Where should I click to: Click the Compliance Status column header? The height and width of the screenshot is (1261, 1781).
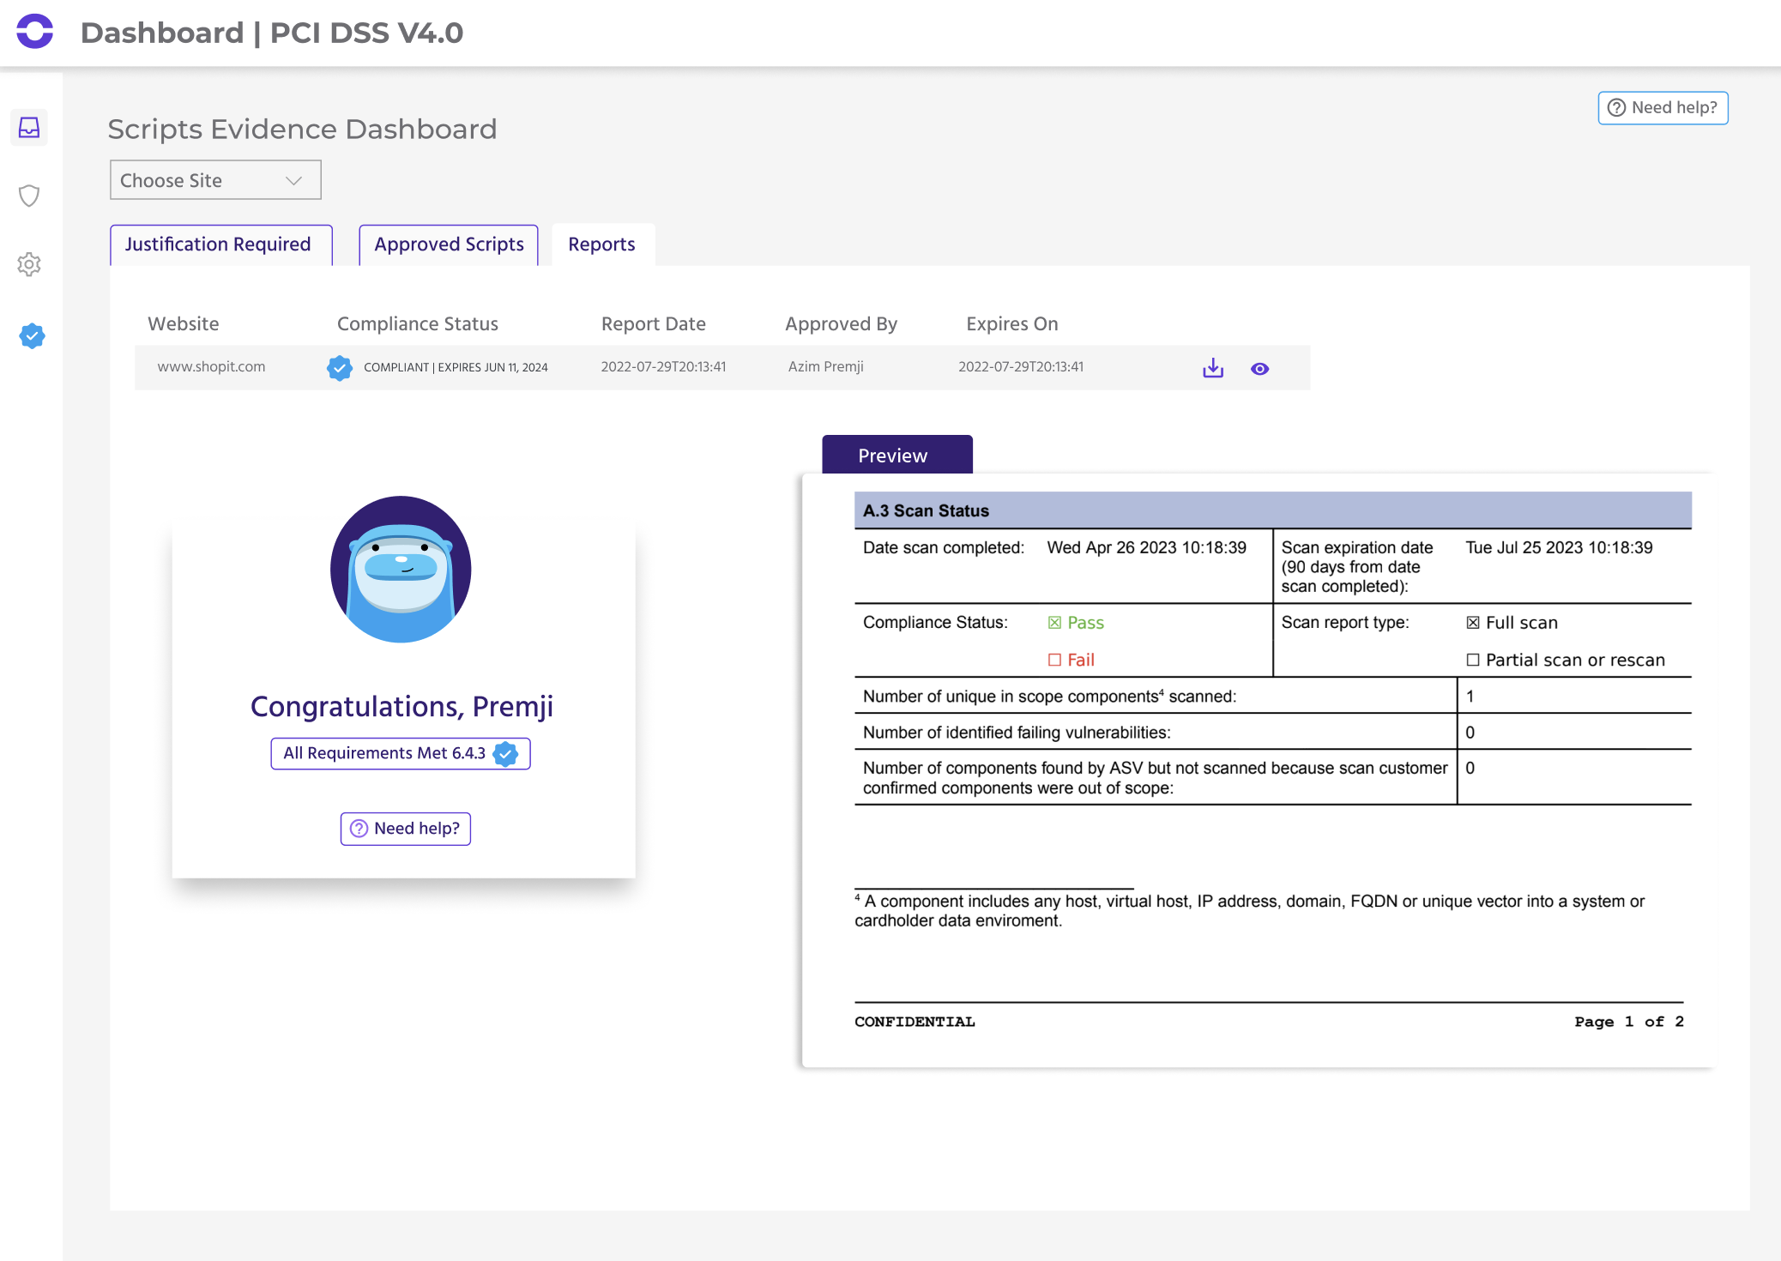(x=418, y=323)
